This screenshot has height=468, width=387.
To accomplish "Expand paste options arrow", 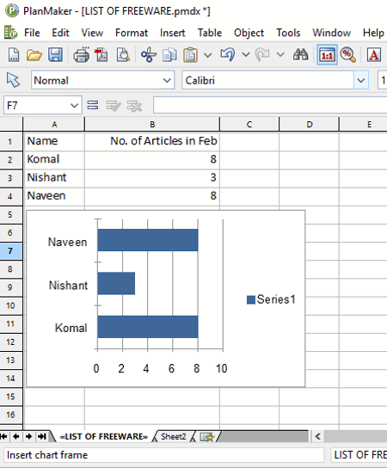I will (207, 55).
